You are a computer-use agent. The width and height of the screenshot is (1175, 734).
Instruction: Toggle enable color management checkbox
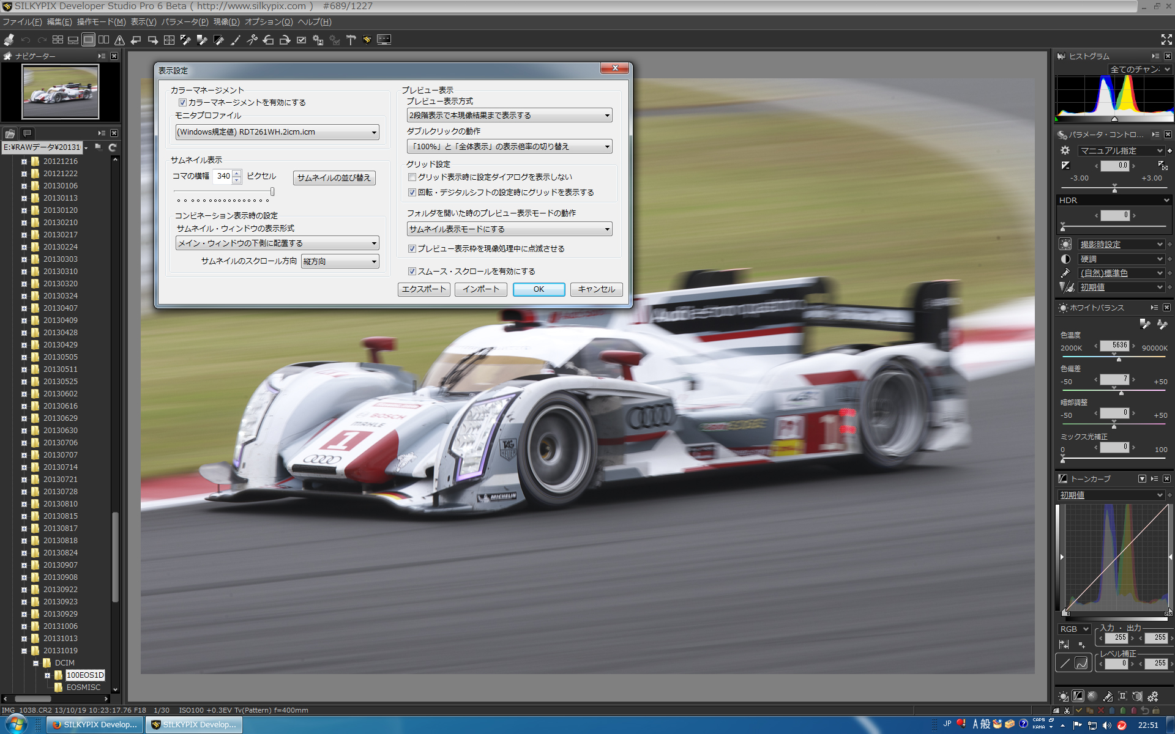(x=182, y=103)
